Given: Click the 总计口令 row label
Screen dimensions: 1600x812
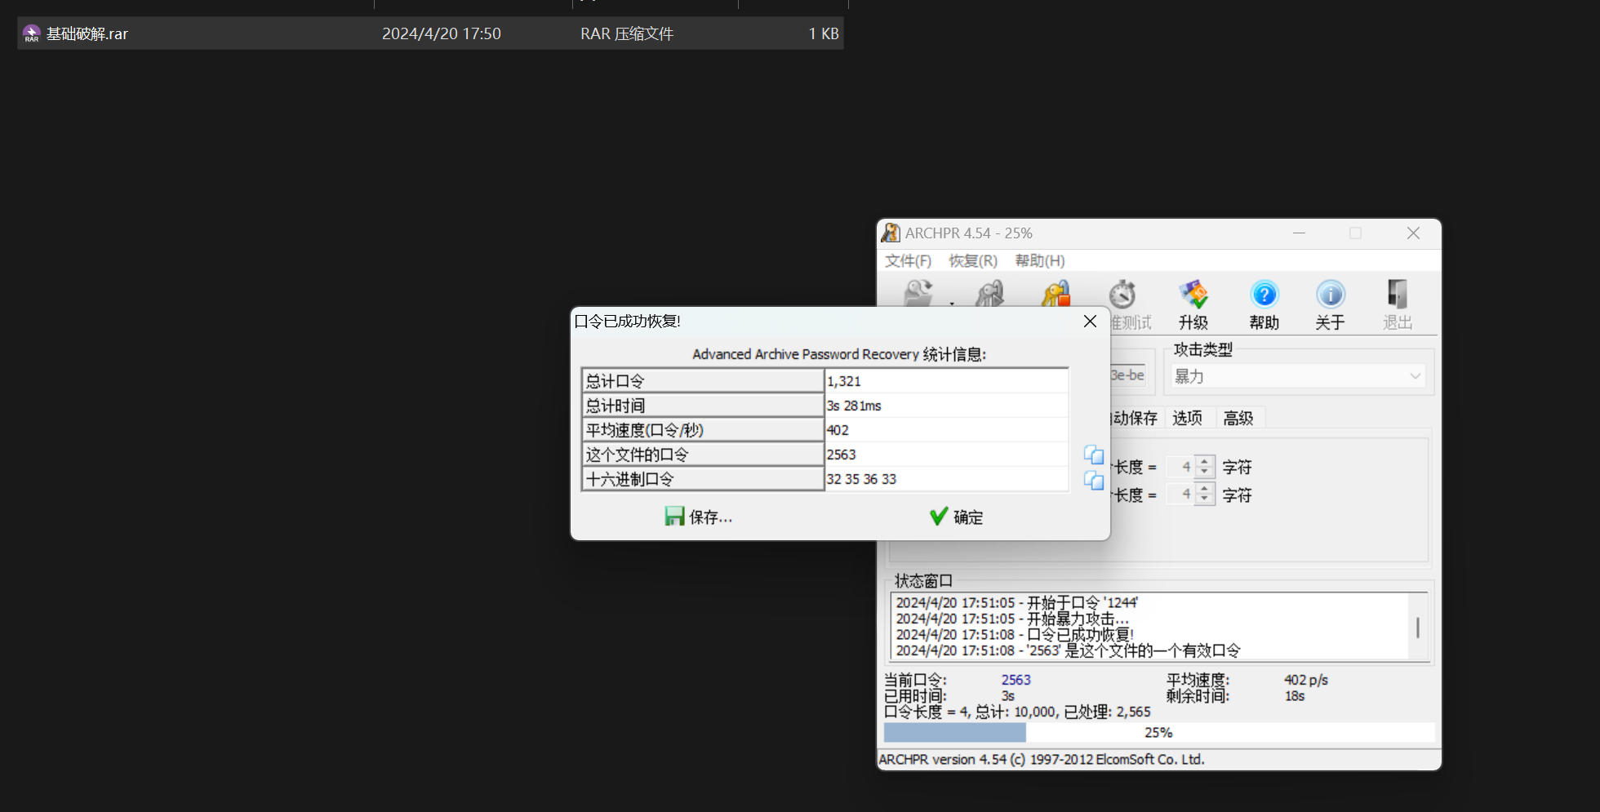Looking at the screenshot, I should coord(703,381).
